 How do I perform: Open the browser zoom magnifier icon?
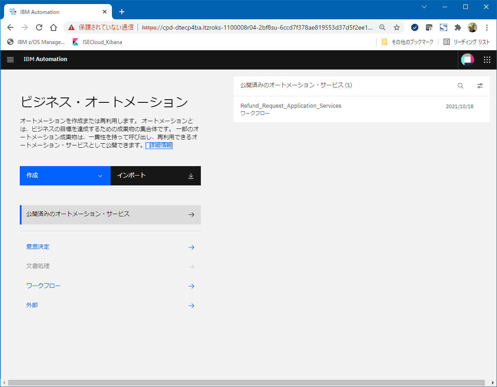[382, 27]
